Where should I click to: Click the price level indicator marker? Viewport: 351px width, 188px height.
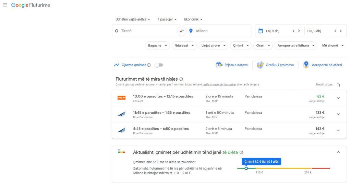tap(246, 168)
